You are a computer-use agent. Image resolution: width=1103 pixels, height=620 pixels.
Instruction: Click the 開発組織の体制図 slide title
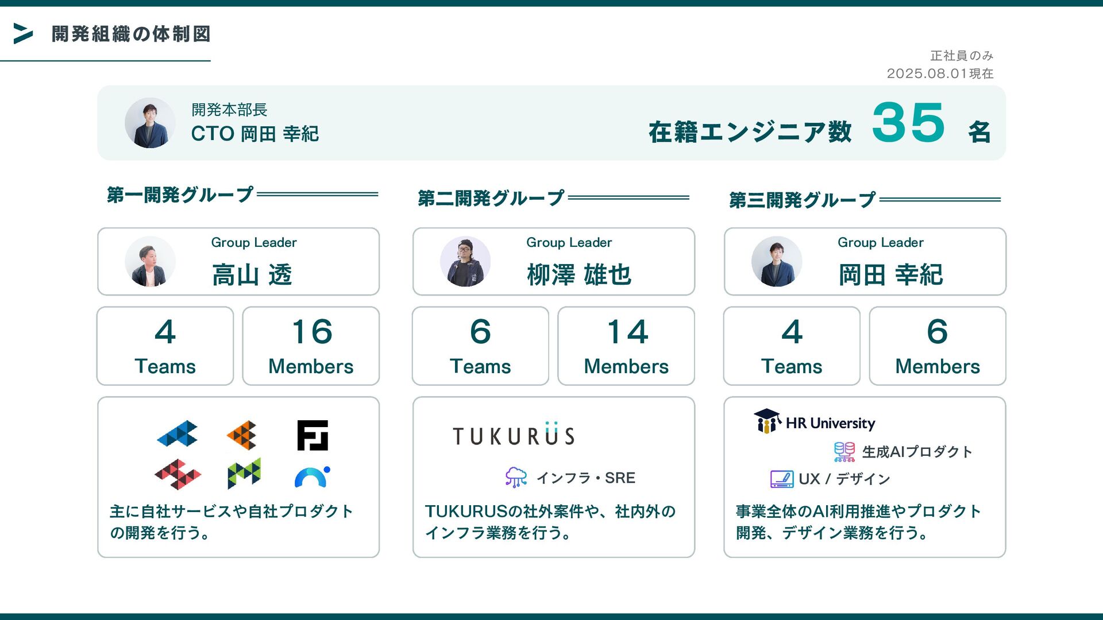coord(131,34)
